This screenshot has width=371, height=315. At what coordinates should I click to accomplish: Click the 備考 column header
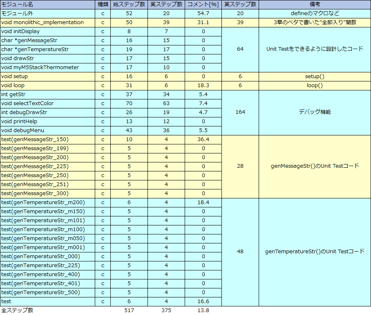[315, 4]
